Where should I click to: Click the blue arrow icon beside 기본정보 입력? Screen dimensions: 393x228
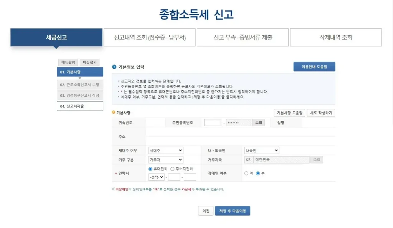[x=114, y=67]
